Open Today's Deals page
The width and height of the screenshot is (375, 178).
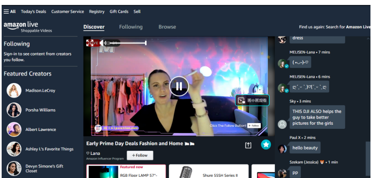[33, 12]
